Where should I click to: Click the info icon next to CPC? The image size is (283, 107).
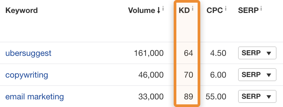[226, 8]
